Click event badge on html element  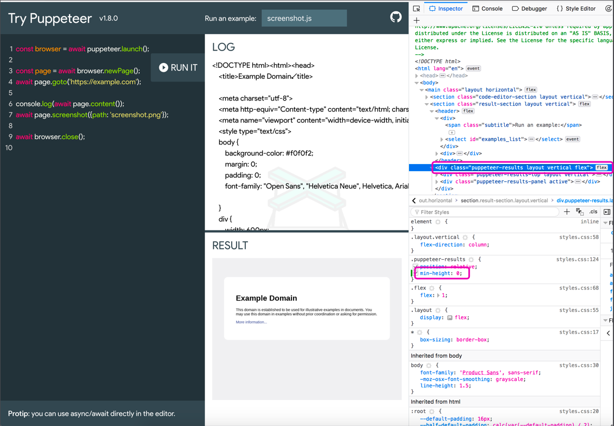(473, 68)
